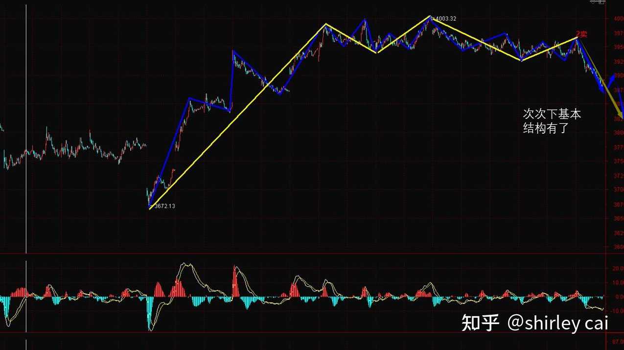Viewport: 624px width, 350px height.
Task: Open the @shirley cai author watermark
Action: pyautogui.click(x=557, y=323)
